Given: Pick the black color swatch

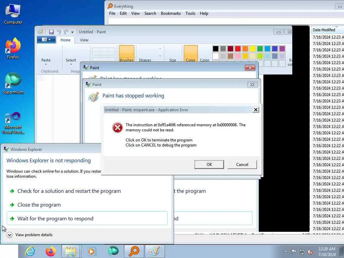Looking at the screenshot, I should pos(216,49).
